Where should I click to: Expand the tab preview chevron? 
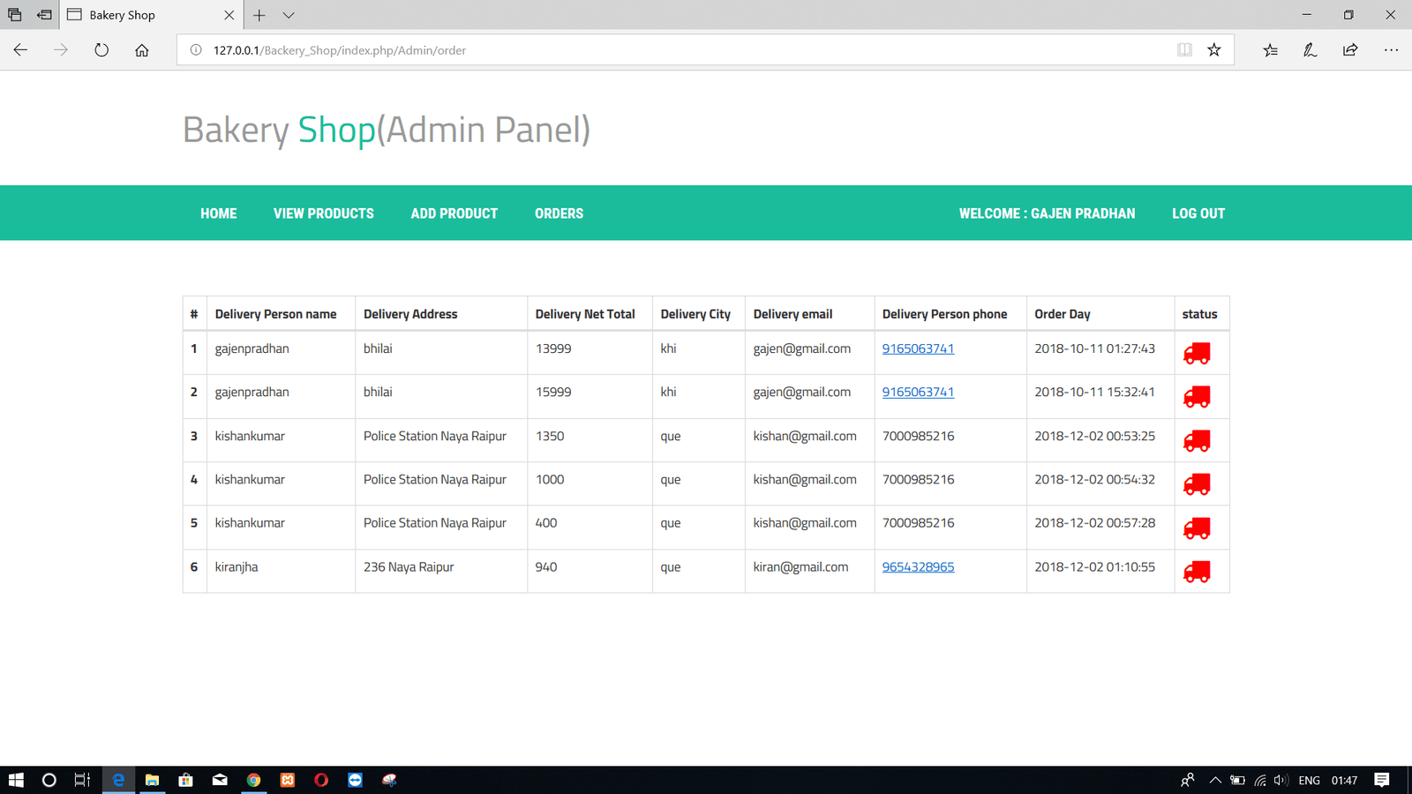click(x=289, y=15)
